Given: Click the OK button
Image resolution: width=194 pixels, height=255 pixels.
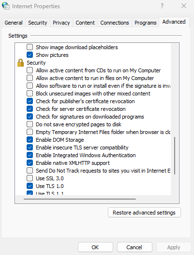Looking at the screenshot, I should (95, 247).
